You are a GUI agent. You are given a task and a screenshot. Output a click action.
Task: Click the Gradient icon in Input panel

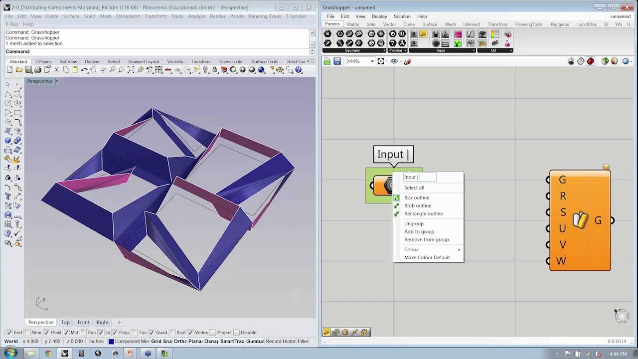click(458, 34)
